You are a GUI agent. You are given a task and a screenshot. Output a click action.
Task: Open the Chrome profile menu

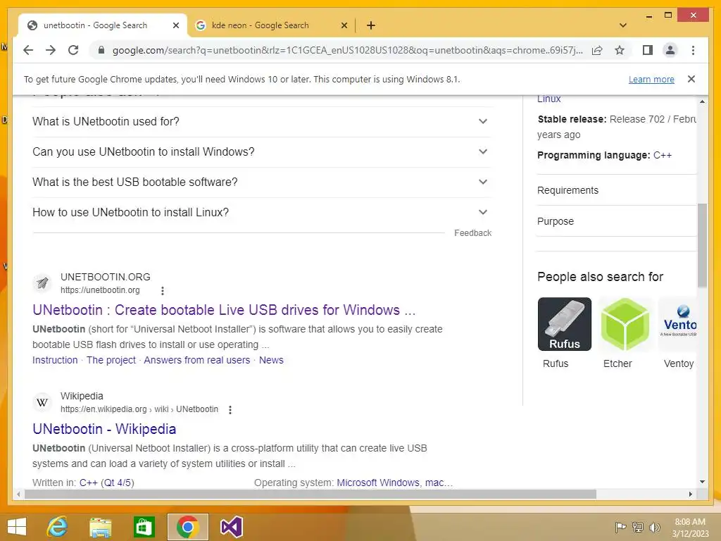click(x=670, y=50)
